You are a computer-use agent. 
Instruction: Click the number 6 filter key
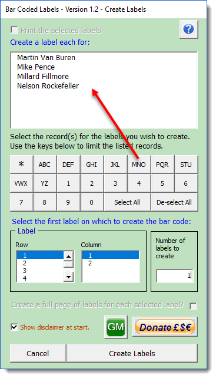pyautogui.click(x=186, y=183)
